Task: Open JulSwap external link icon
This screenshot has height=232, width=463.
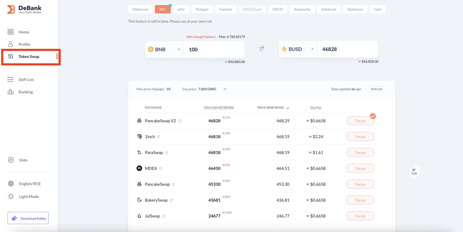Action: (x=163, y=216)
